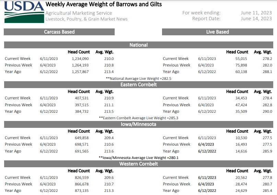The height and width of the screenshot is (195, 277).
Task: Select the Agricultural Marketing Service subtitle
Action: 79,13
